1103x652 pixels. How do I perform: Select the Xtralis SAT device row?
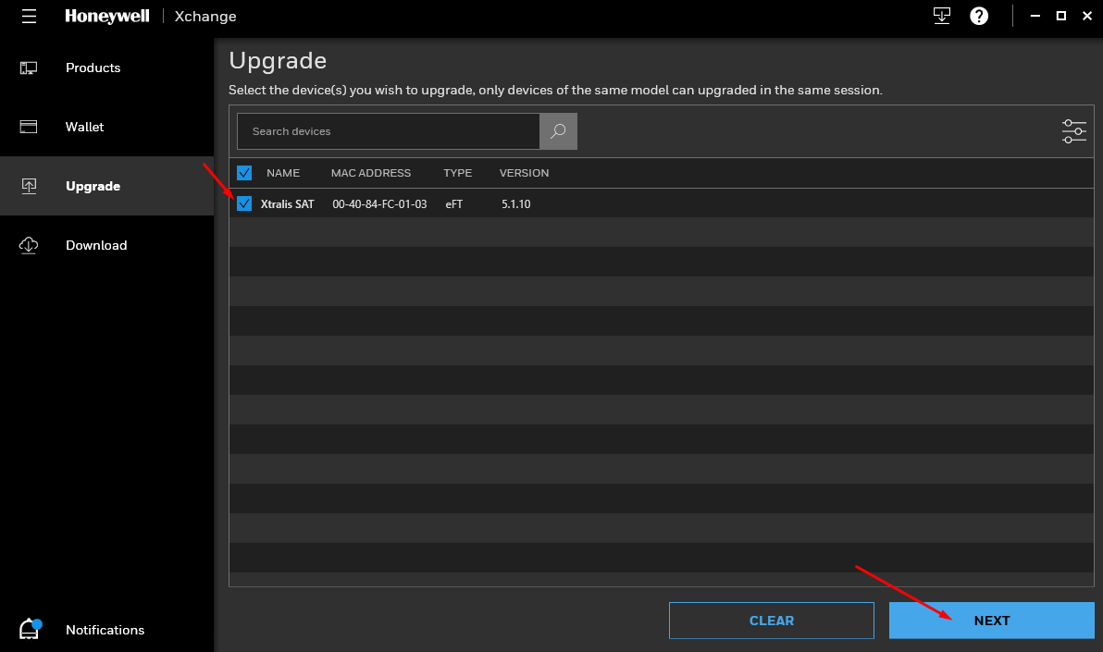(x=662, y=203)
